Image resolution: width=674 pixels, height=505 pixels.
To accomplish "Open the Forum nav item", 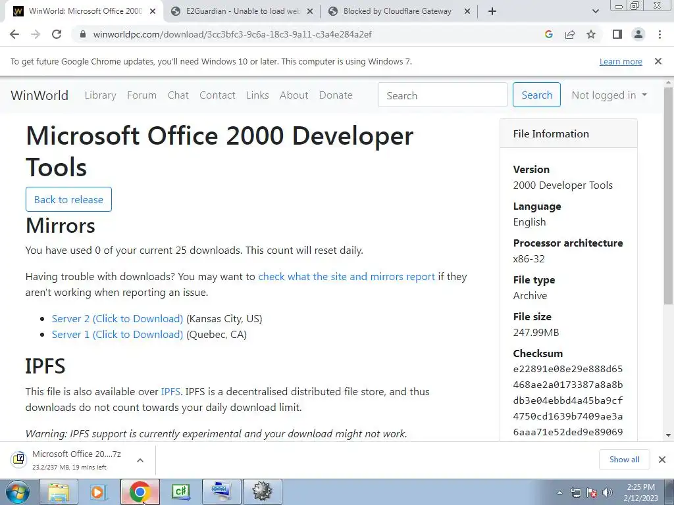I will point(142,95).
